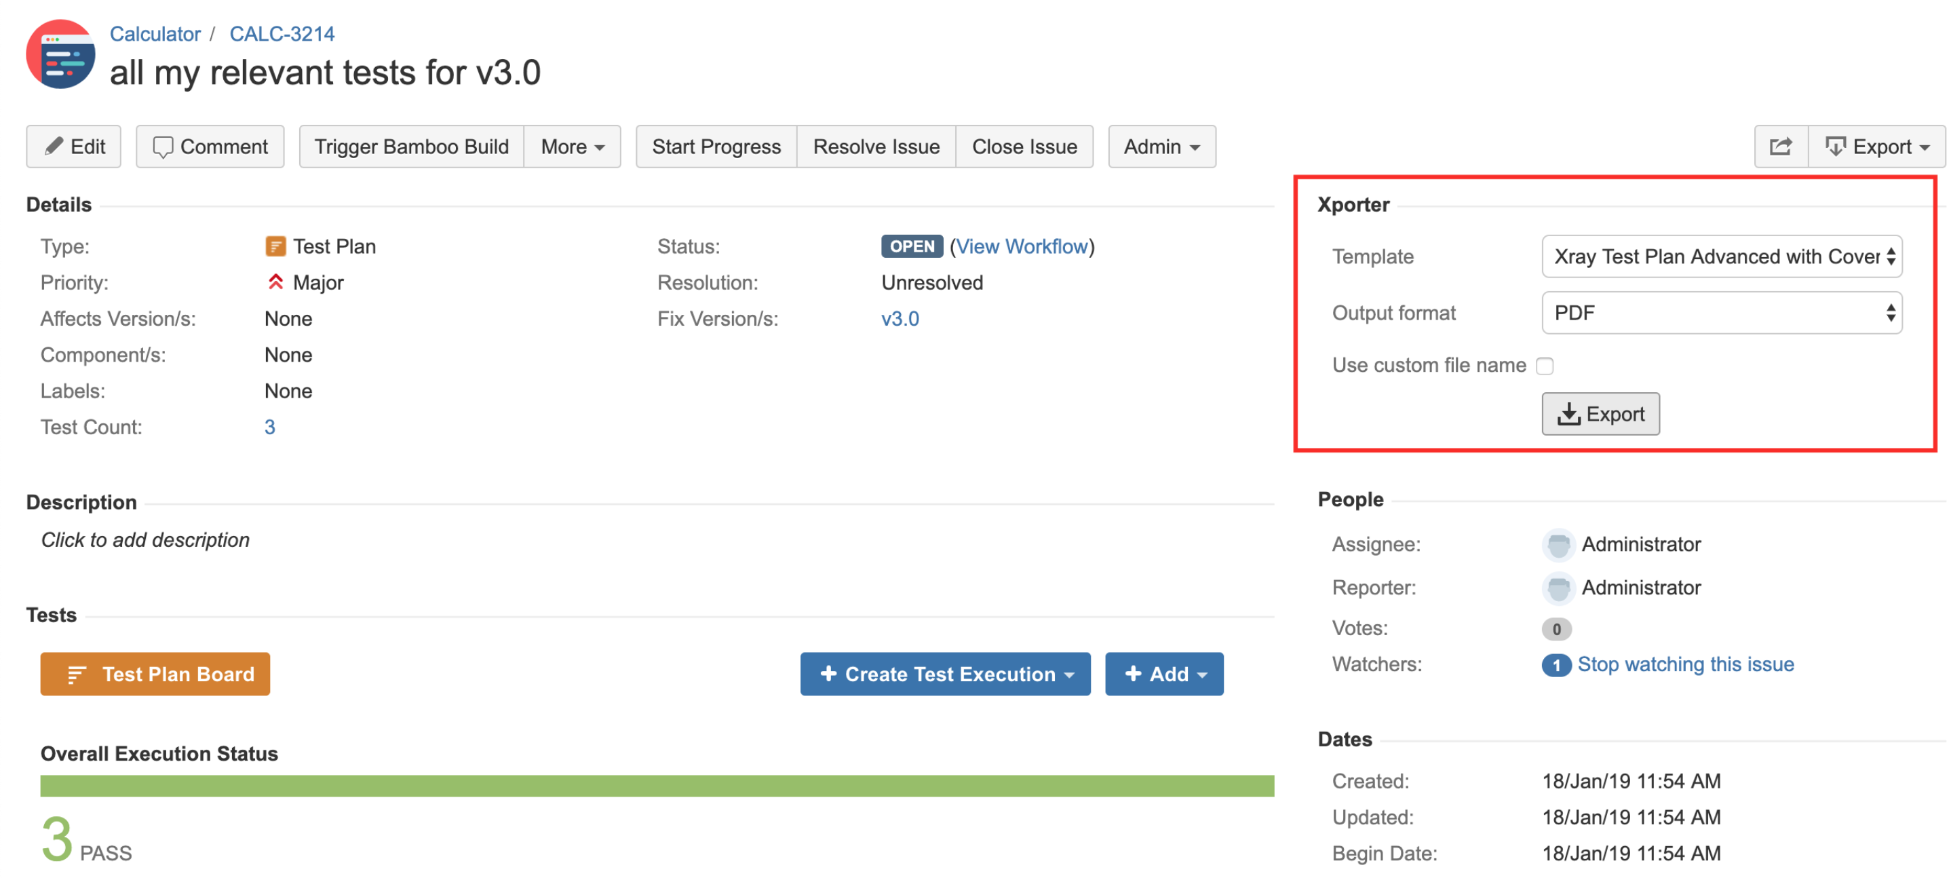The image size is (1951, 878).
Task: Click the watchers count badge
Action: coord(1556,664)
